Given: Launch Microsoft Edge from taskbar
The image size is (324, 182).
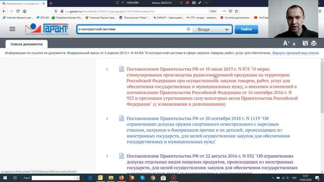Looking at the screenshot, I should pyautogui.click(x=90, y=177).
